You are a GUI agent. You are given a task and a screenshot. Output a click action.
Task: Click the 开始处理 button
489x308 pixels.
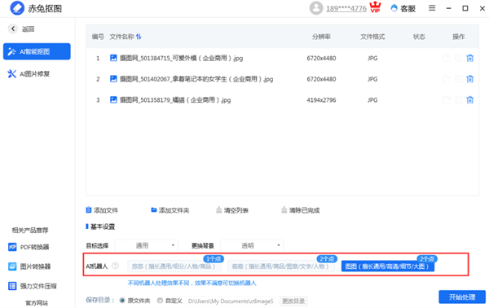click(462, 297)
